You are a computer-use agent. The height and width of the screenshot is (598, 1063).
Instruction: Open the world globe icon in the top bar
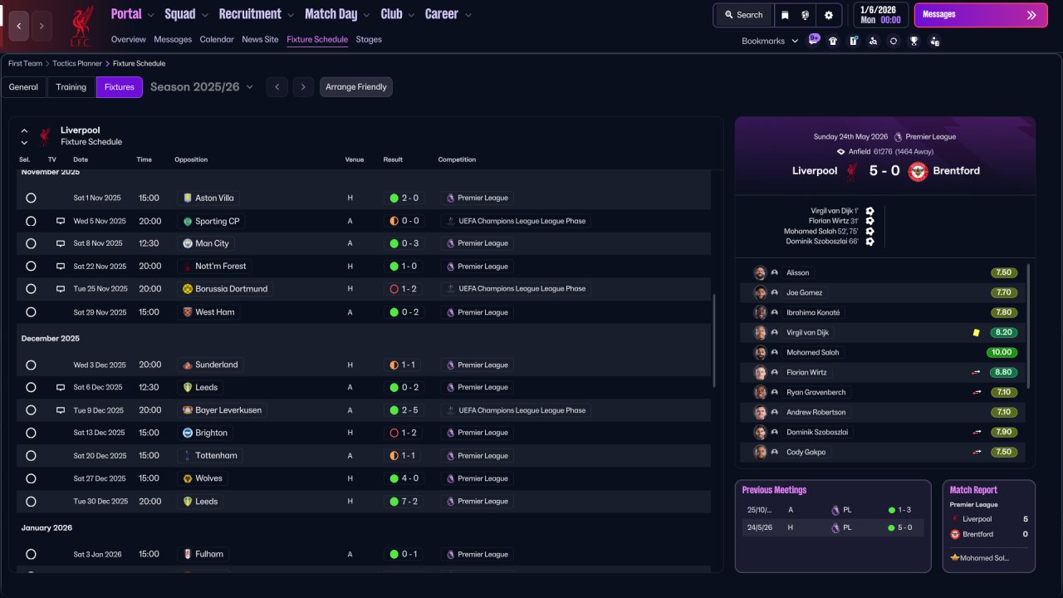pyautogui.click(x=806, y=15)
